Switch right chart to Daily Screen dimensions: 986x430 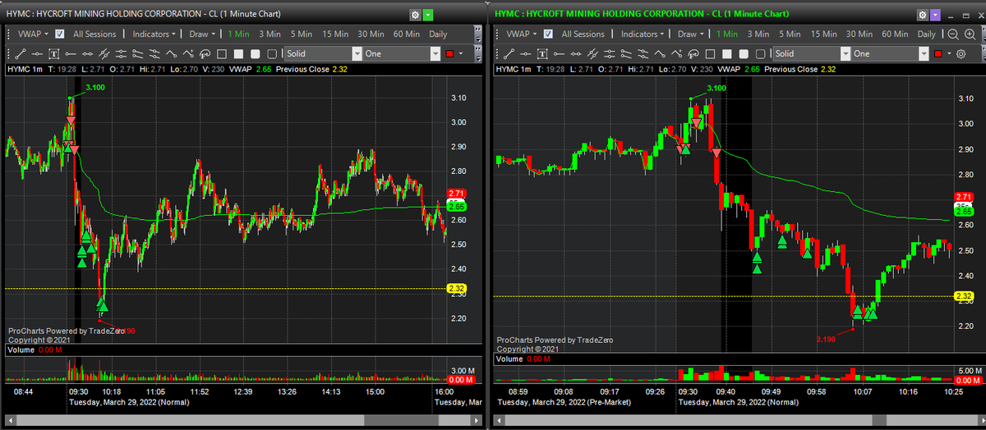[926, 34]
